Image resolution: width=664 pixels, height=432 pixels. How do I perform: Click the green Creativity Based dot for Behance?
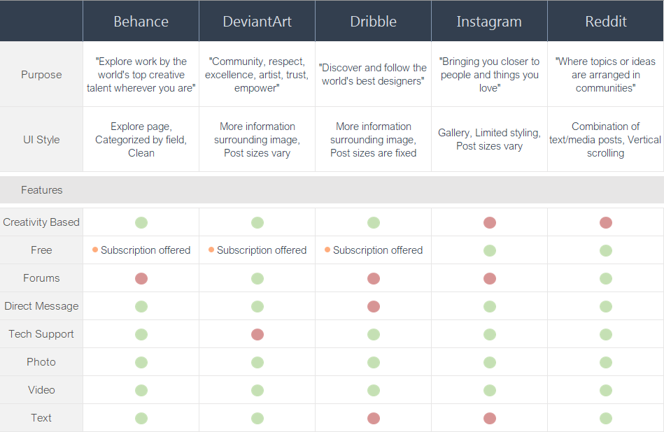[x=141, y=222]
